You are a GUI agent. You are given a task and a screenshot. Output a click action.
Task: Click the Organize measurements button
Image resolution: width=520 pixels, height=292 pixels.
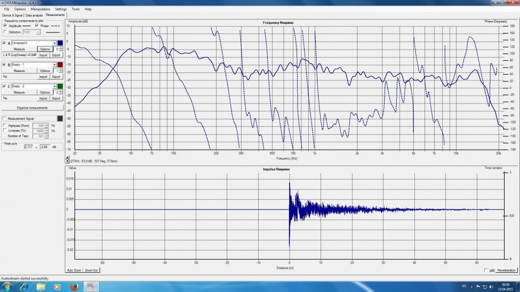pos(32,108)
